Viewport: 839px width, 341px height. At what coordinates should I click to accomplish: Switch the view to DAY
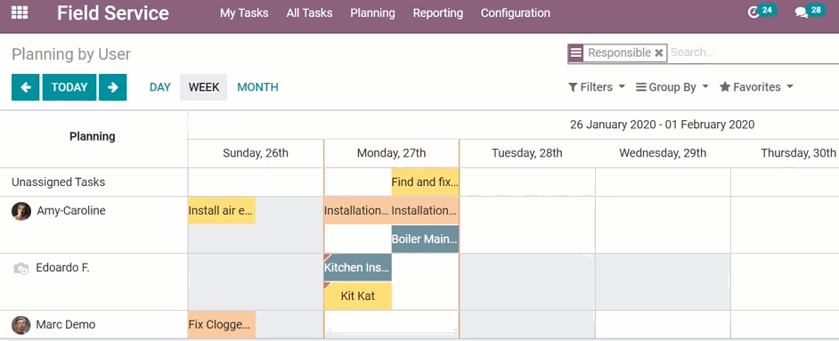tap(160, 87)
